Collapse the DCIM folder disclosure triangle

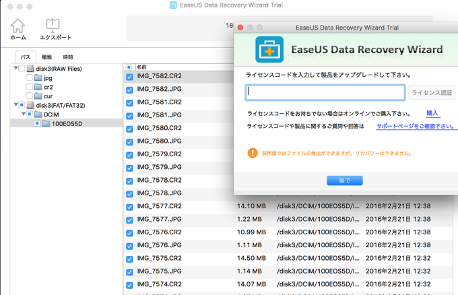[x=22, y=114]
